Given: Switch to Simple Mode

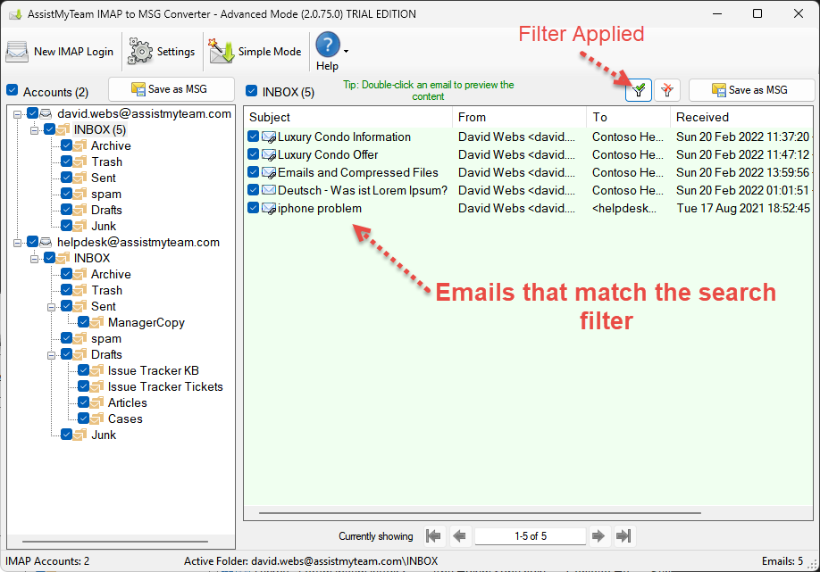Looking at the screenshot, I should [256, 52].
